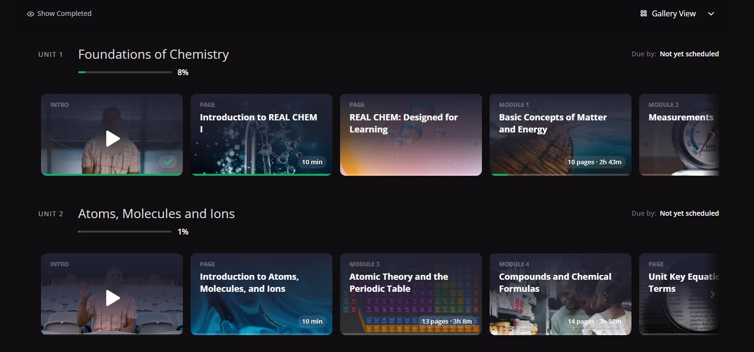This screenshot has width=754, height=352.
Task: Click the Unit 1 progress bar at 8%
Action: click(x=124, y=72)
